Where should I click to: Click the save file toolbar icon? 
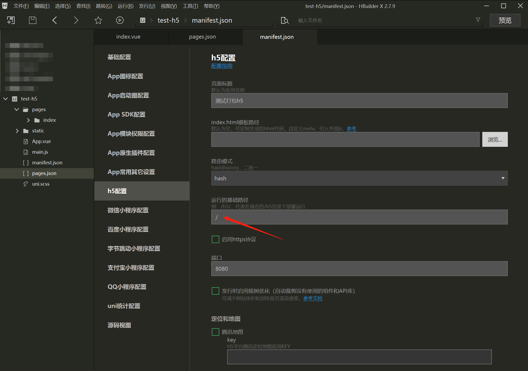pos(32,20)
